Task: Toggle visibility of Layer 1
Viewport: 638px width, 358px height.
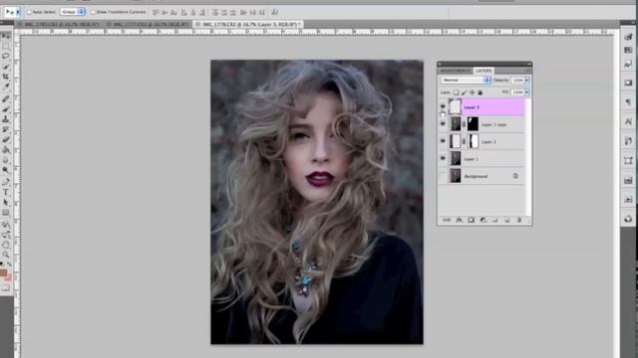Action: pos(443,159)
